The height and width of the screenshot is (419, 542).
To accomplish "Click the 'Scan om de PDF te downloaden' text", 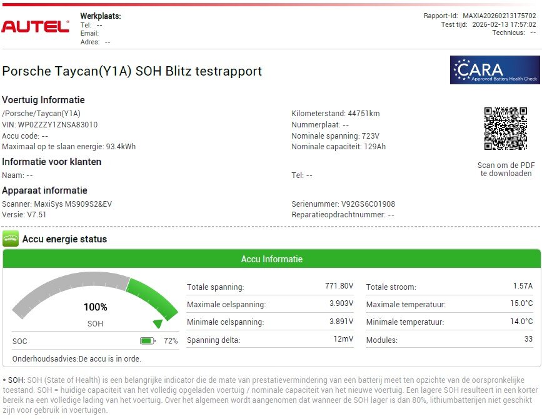I will click(x=506, y=169).
